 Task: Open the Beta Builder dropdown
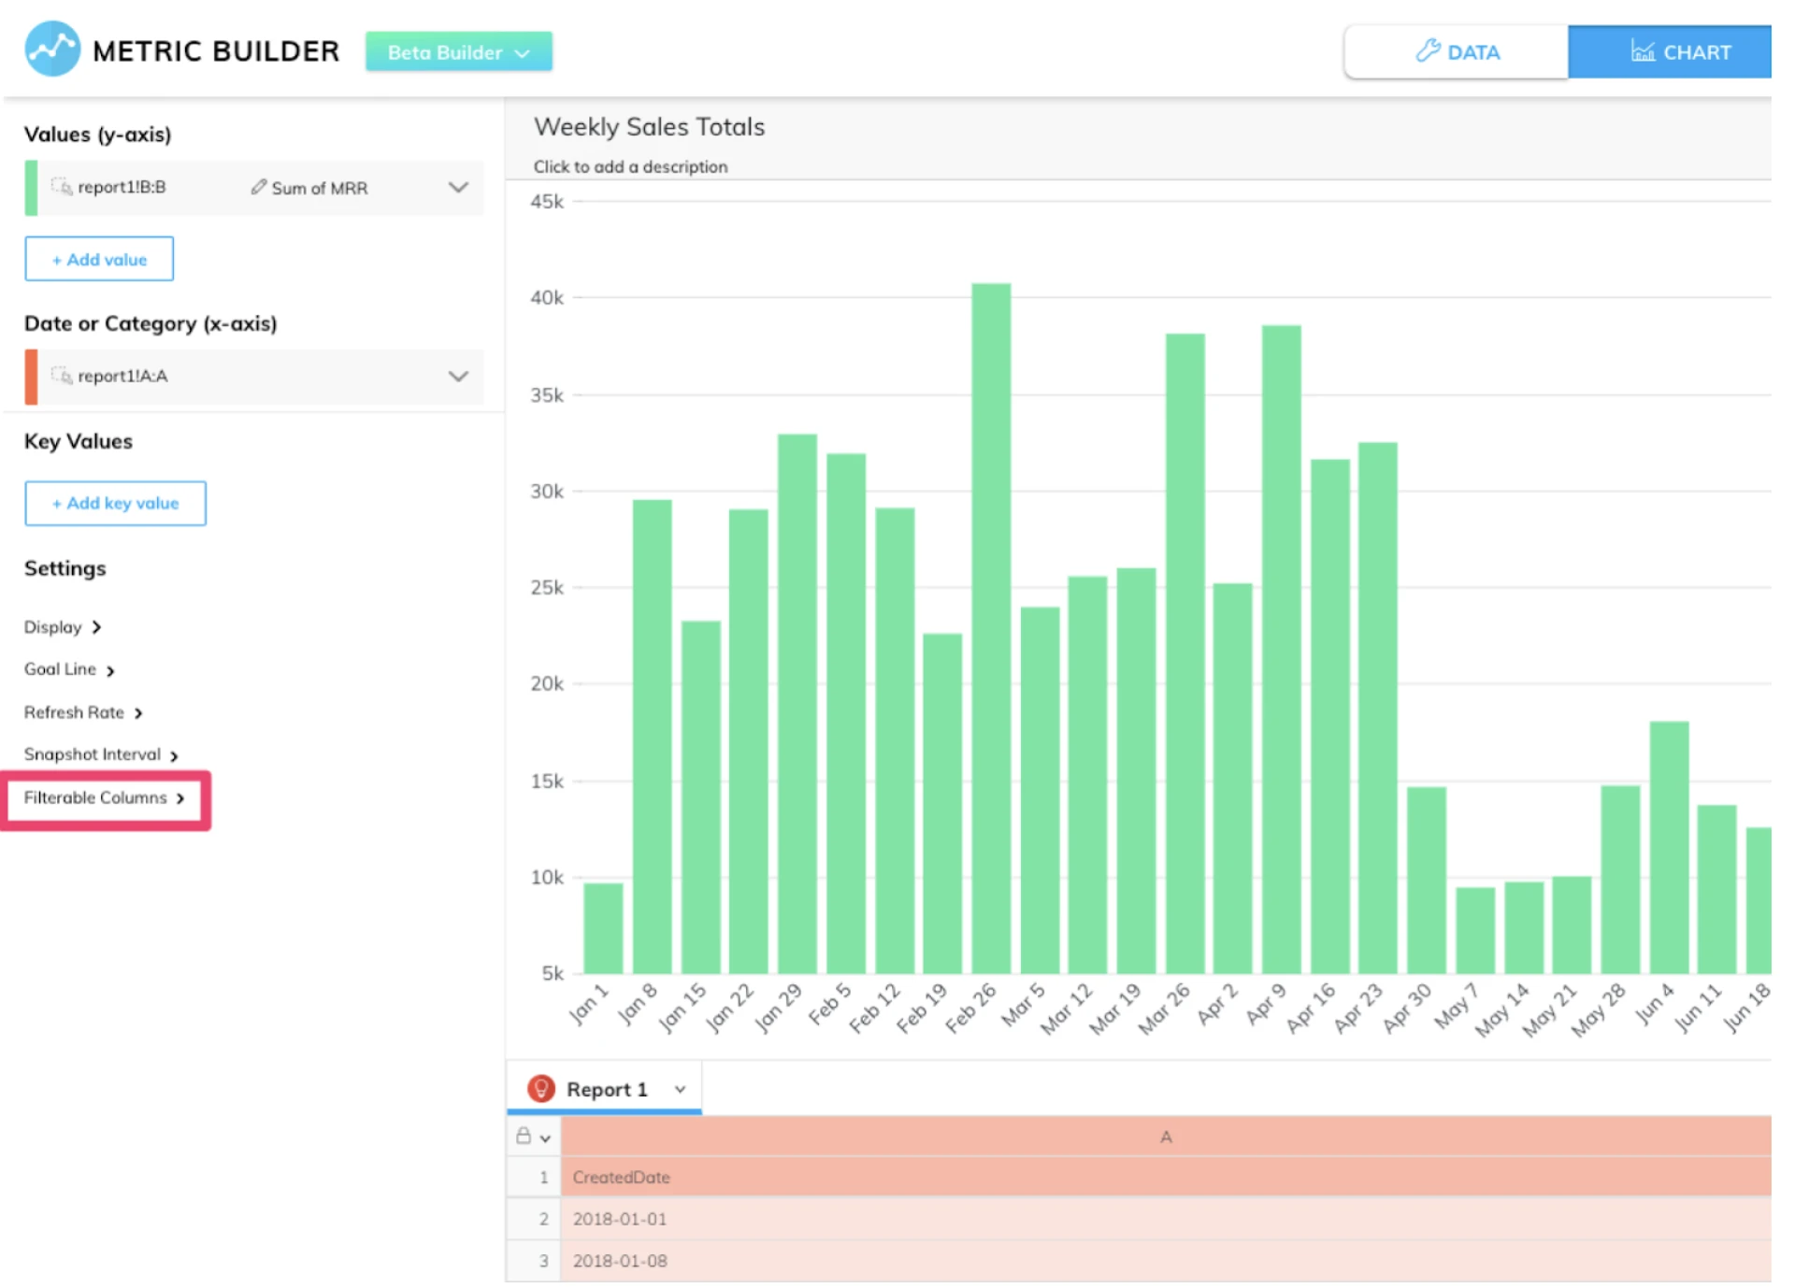click(x=458, y=52)
